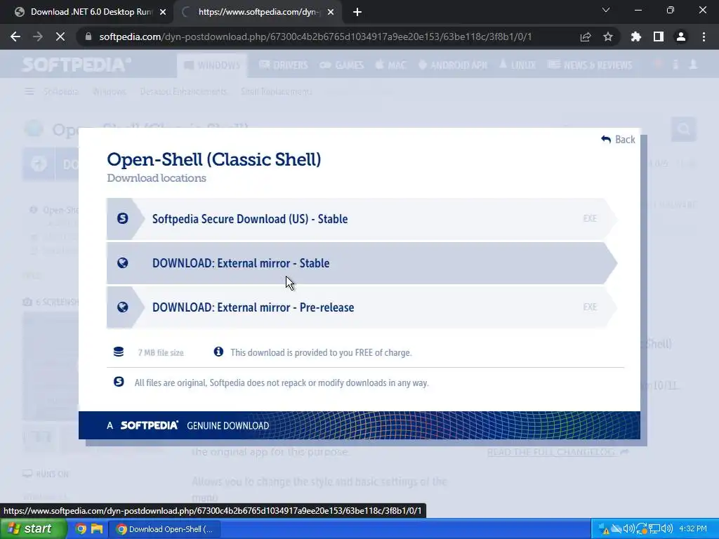Click the padlock site info icon
Image resolution: width=719 pixels, height=539 pixels.
coord(88,36)
